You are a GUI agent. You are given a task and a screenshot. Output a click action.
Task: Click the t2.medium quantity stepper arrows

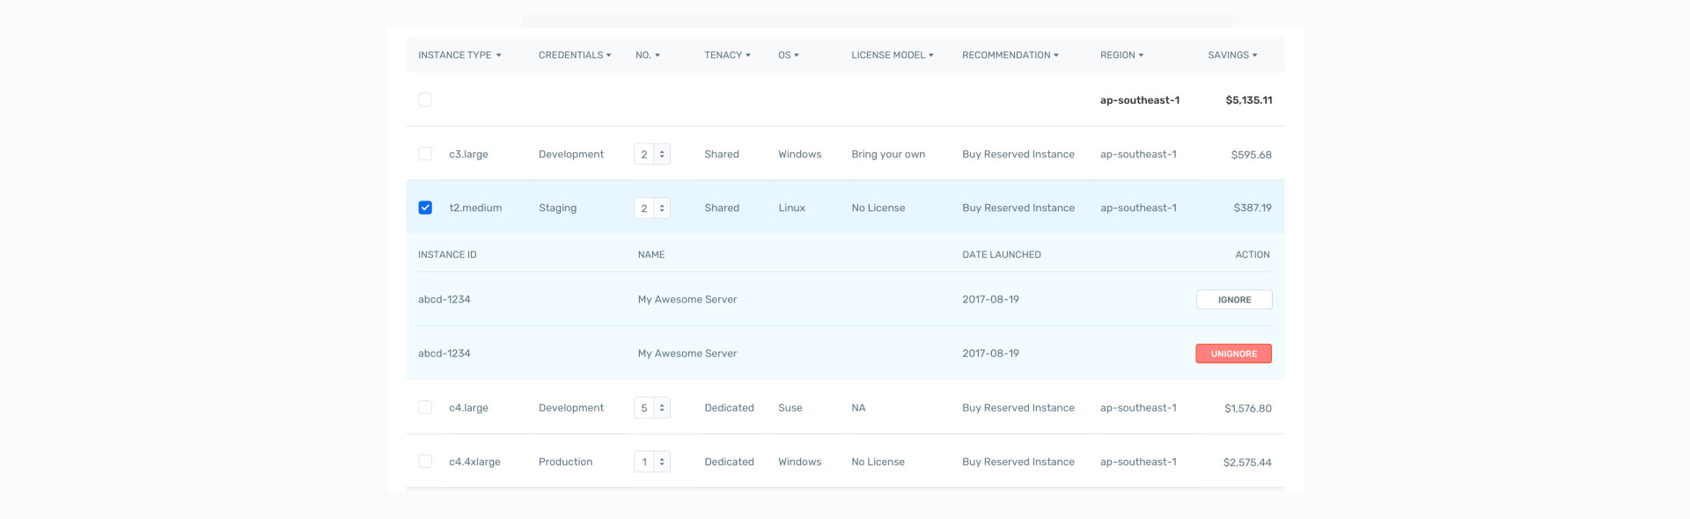[662, 208]
